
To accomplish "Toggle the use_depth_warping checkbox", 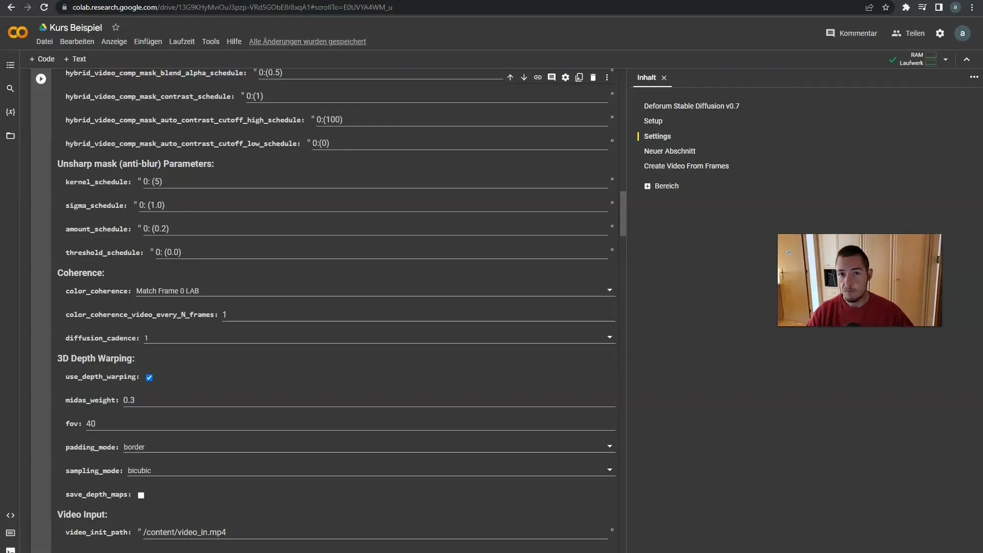I will click(x=149, y=377).
